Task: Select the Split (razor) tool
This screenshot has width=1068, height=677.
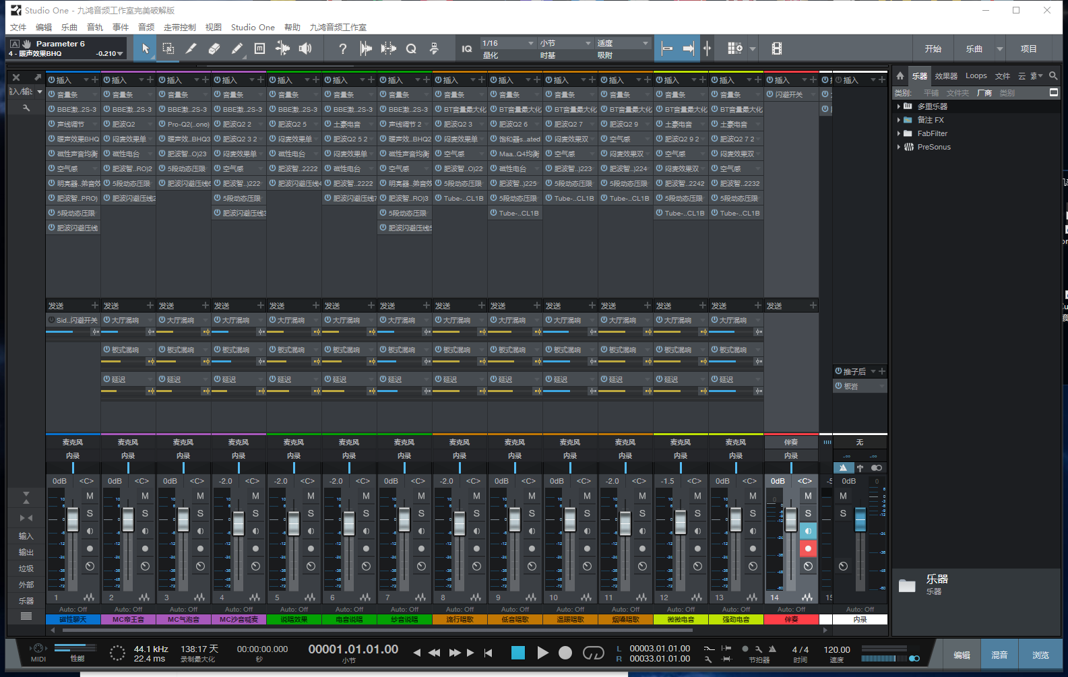Action: tap(191, 49)
